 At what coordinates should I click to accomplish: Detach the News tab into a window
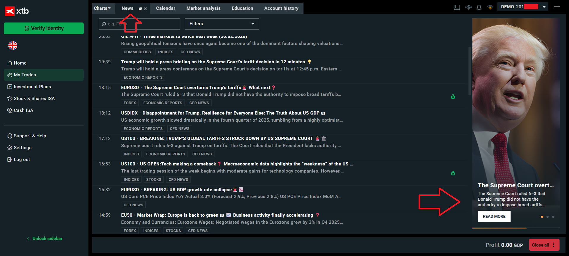point(140,9)
